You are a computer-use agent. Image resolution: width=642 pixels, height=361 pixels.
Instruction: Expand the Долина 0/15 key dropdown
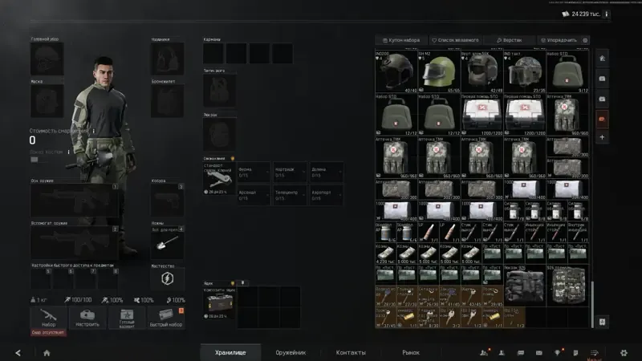[x=327, y=172]
